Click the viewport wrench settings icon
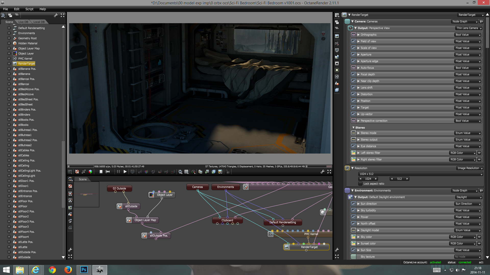Viewport: 490px width, 275px height. pyautogui.click(x=323, y=172)
